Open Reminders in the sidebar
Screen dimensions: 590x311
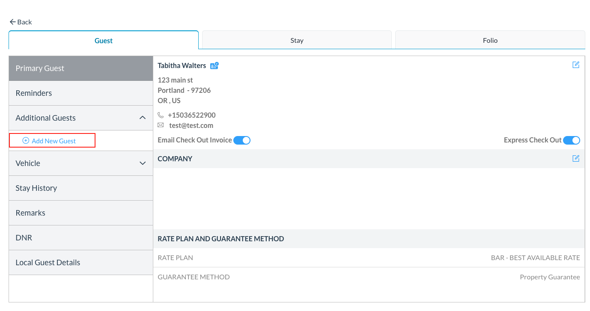pyautogui.click(x=34, y=93)
